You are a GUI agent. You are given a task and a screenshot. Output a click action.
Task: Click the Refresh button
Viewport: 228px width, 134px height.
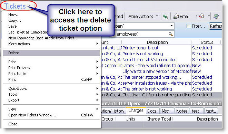point(216,26)
